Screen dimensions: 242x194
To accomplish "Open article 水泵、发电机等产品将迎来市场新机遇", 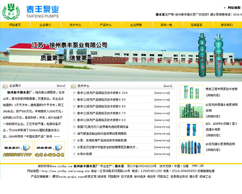I will click(x=102, y=140).
